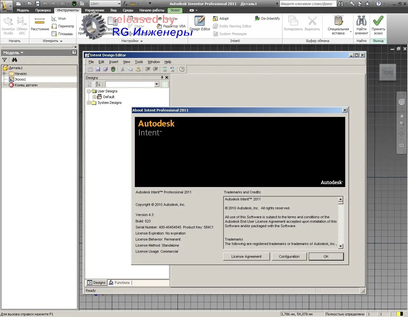Click the binoculars search icon beside keyword field
This screenshot has width=408, height=317.
tap(341, 4)
